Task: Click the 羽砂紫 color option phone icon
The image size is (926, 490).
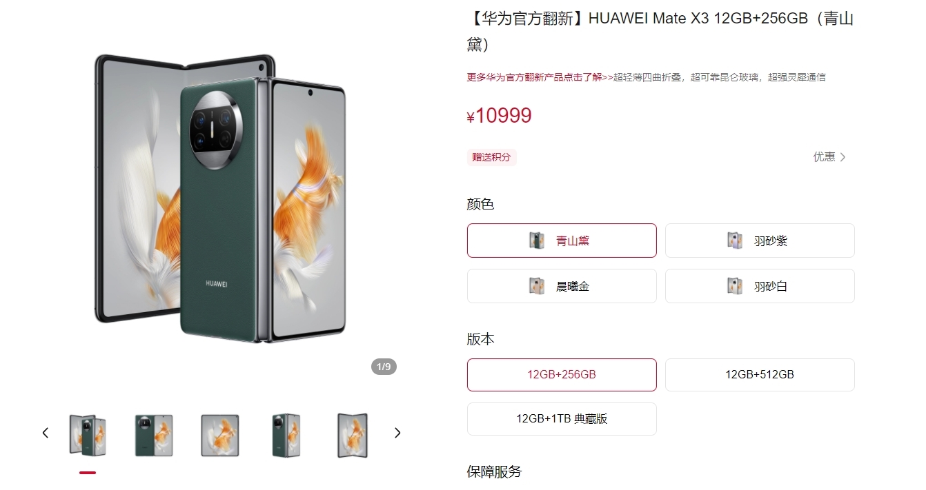Action: (x=735, y=241)
